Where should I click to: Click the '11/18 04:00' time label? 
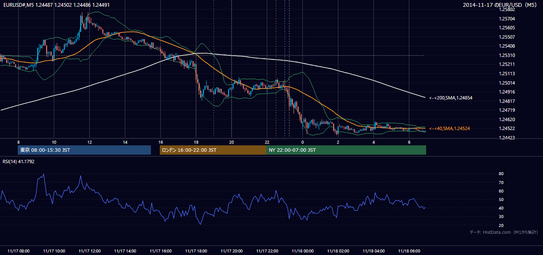[x=373, y=251]
